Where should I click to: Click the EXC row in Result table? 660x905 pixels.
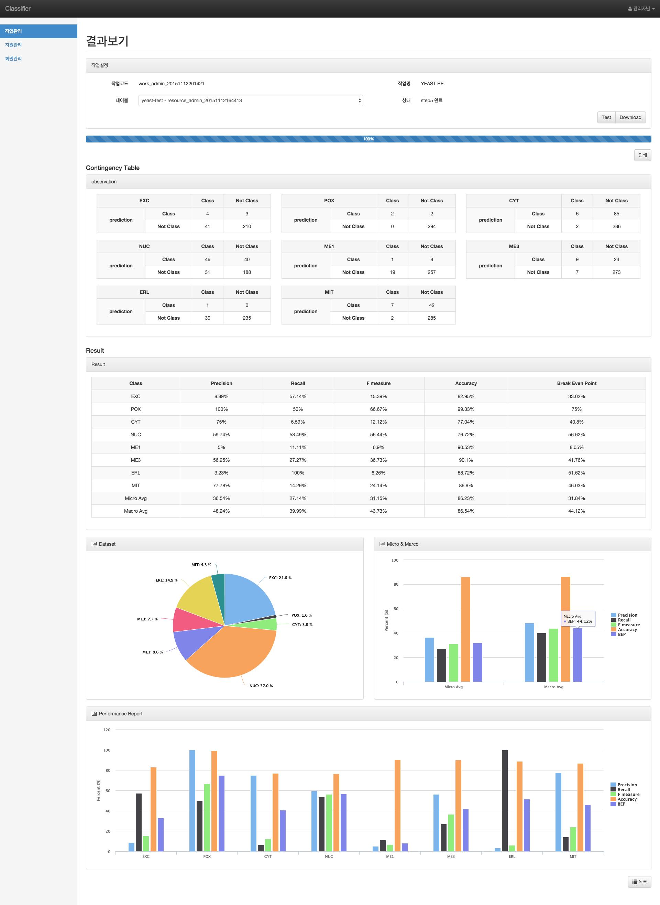368,396
